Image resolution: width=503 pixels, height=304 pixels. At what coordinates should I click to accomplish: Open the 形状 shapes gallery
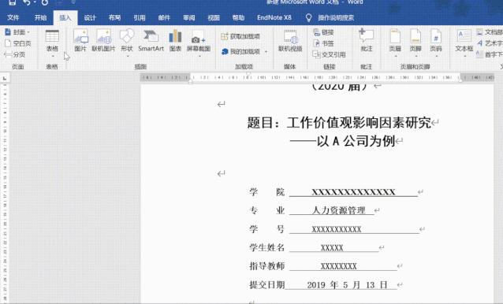[127, 43]
